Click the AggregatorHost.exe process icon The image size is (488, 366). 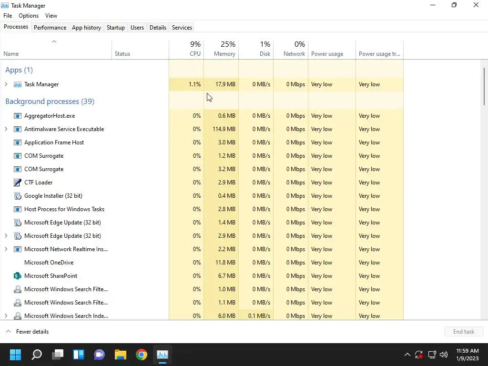(18, 116)
